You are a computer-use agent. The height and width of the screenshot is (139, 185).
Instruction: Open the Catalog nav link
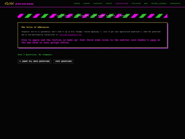98,3
